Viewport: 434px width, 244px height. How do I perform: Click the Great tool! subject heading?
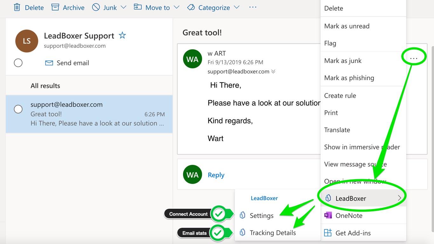pos(202,32)
